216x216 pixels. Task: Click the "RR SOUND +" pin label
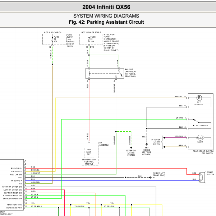pyautogui.click(x=16, y=180)
